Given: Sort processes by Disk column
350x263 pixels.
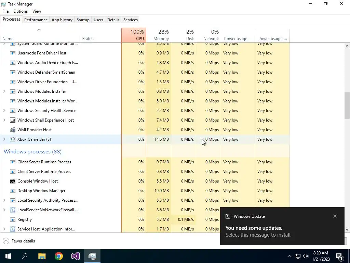Looking at the screenshot, I should tap(184, 35).
